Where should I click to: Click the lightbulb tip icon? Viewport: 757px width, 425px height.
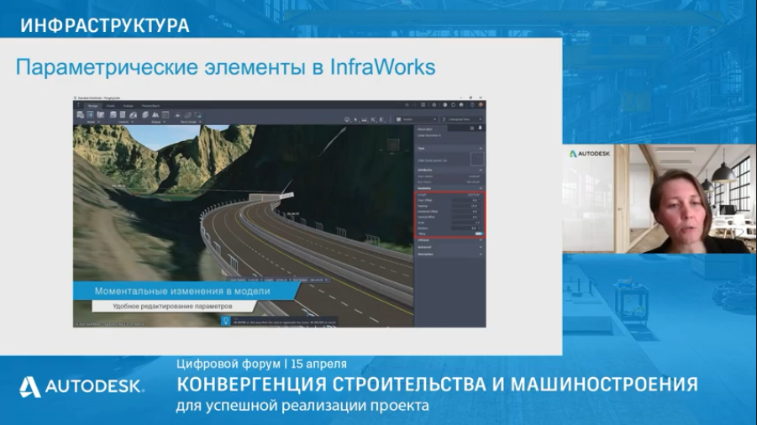[225, 320]
